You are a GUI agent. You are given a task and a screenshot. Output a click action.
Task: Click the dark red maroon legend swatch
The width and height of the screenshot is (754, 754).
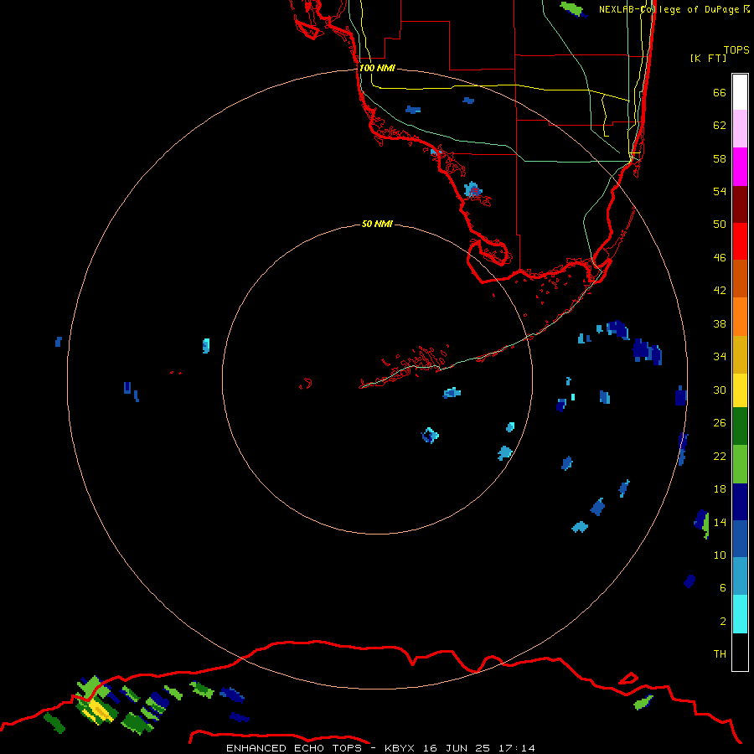[740, 204]
